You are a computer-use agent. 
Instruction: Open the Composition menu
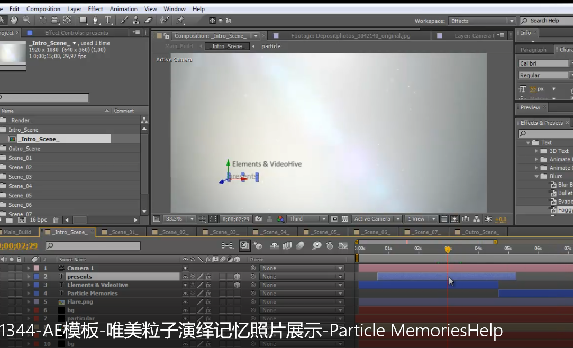[x=43, y=9]
